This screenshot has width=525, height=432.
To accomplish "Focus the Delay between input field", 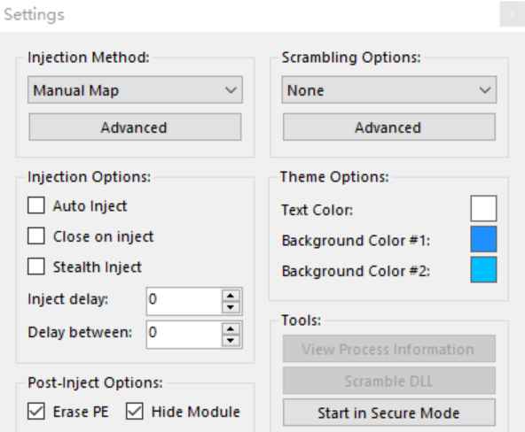I will [184, 335].
